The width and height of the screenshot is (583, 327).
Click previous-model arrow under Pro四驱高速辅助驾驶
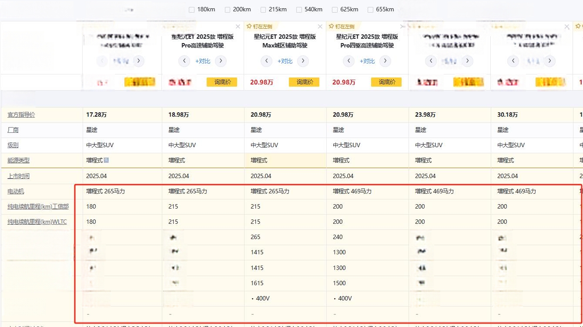tap(348, 61)
